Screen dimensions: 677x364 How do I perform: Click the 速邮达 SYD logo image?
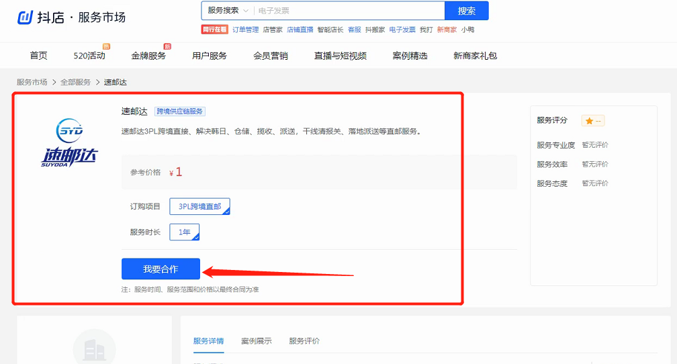tap(70, 142)
